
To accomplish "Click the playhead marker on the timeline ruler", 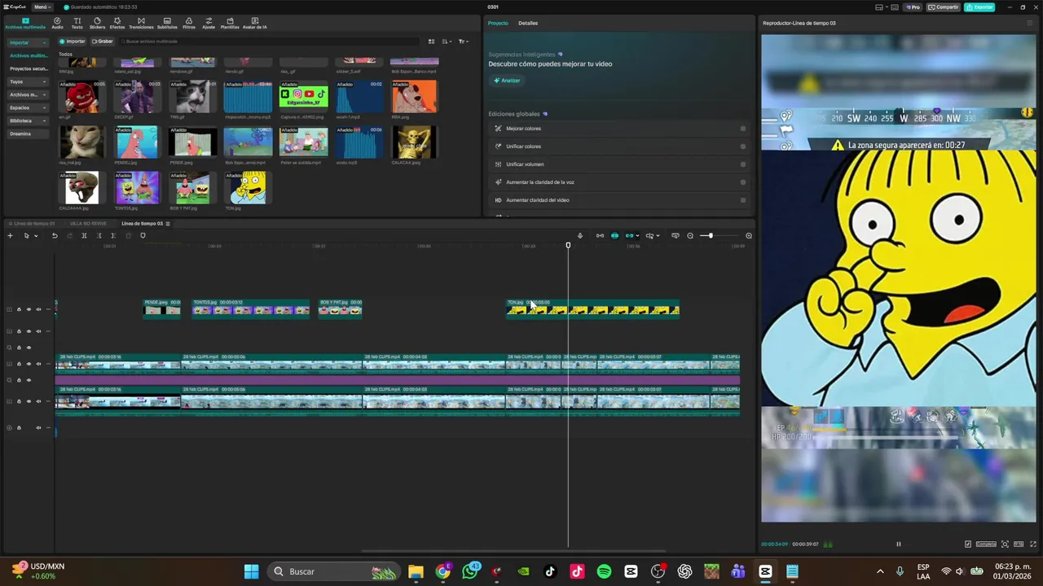I will 568,245.
